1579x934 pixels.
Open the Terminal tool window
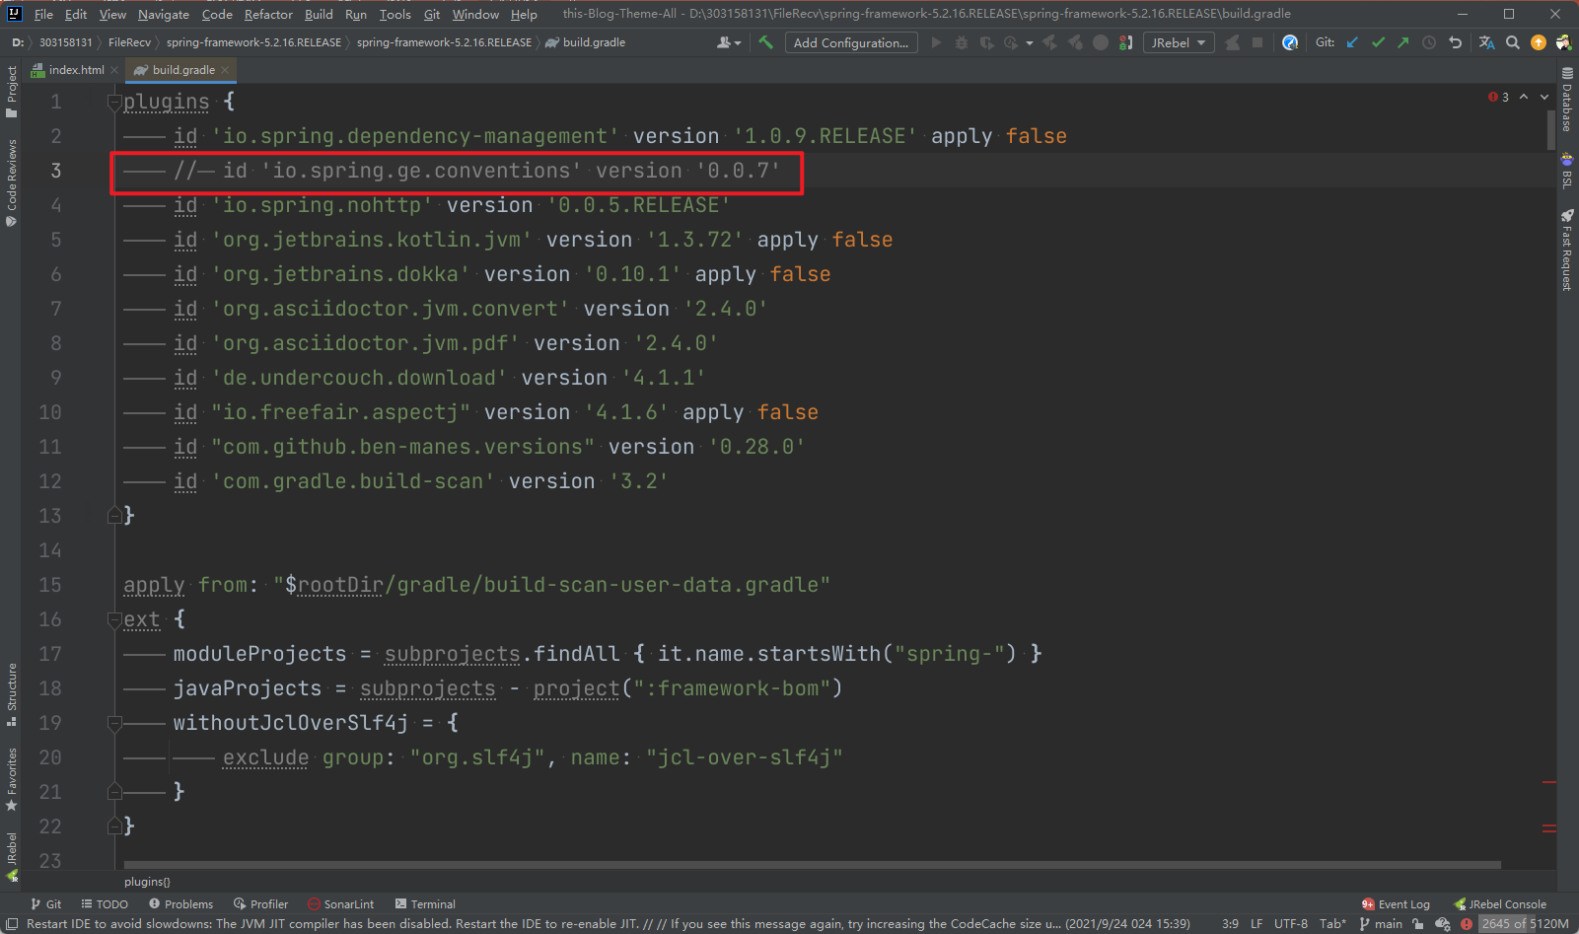(425, 904)
